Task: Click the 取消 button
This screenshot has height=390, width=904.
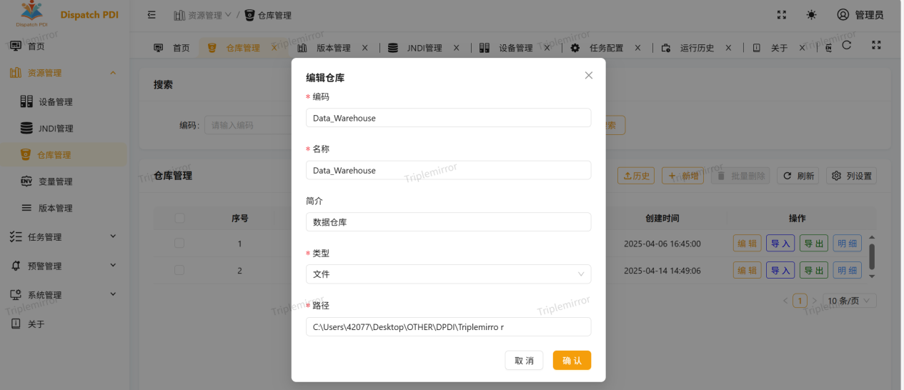Action: (524, 361)
